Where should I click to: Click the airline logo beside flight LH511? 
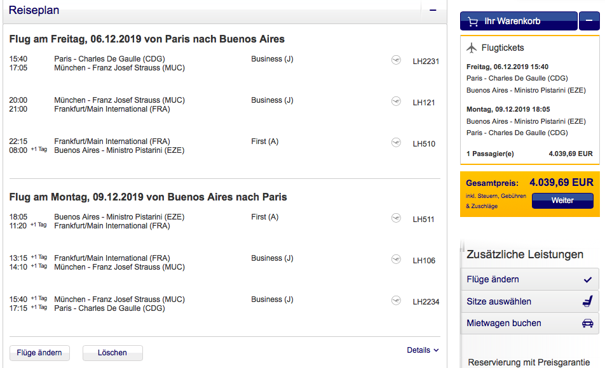pos(397,218)
